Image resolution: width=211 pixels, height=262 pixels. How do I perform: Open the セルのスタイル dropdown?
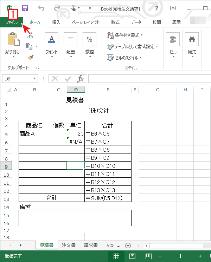coord(124,58)
